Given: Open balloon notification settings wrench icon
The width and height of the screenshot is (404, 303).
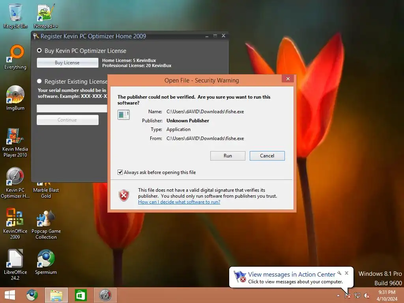Looking at the screenshot, I should (x=339, y=273).
